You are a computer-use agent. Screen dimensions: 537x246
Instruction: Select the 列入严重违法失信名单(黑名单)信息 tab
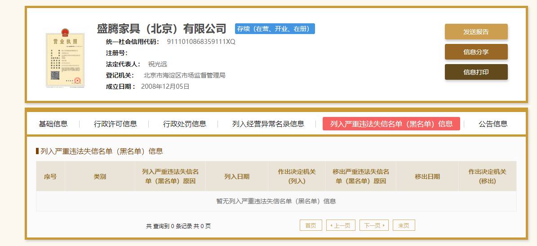pyautogui.click(x=391, y=124)
